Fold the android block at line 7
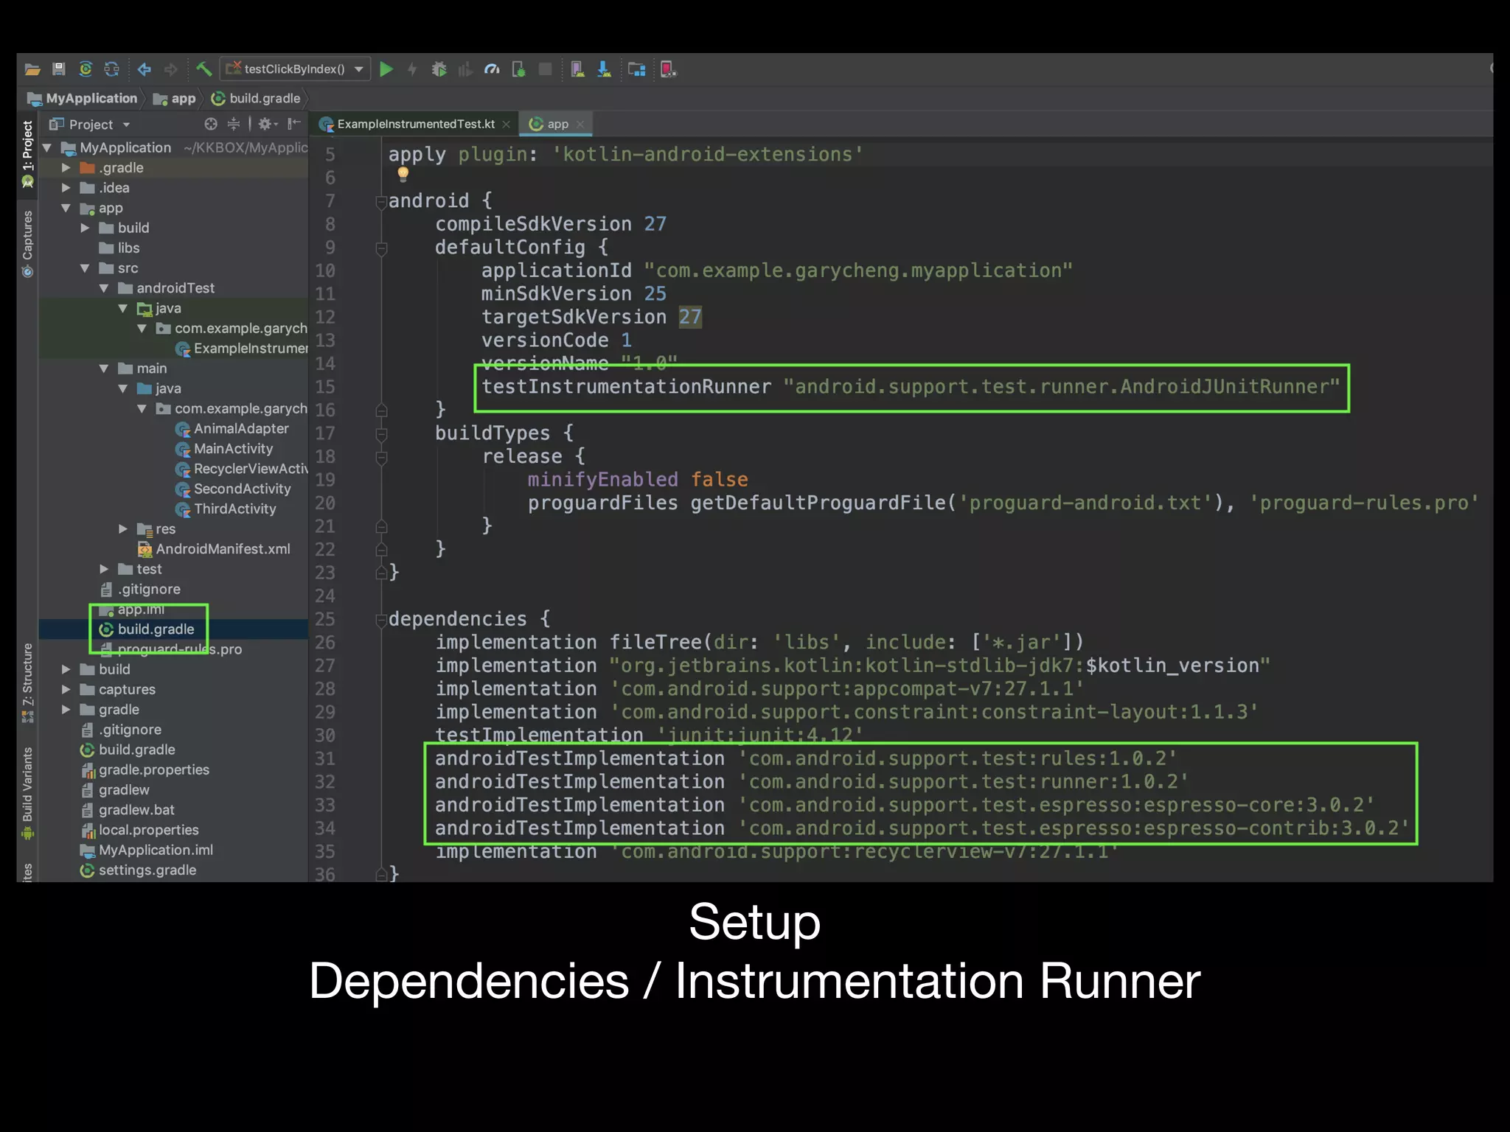1510x1132 pixels. click(381, 201)
